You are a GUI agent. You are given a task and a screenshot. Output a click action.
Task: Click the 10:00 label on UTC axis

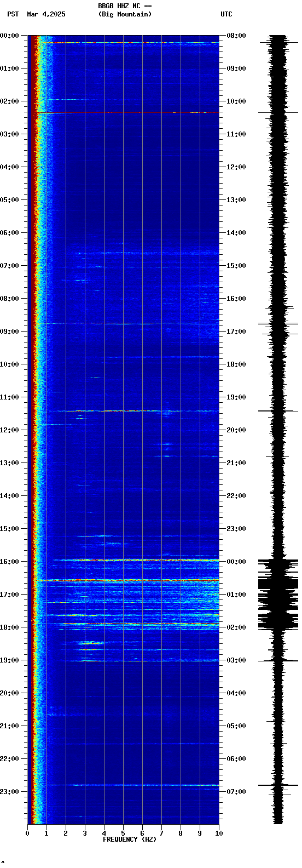coord(236,101)
